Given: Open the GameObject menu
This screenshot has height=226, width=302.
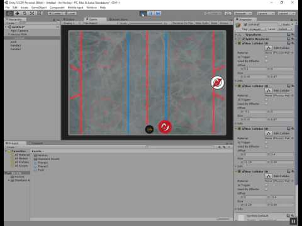Looking at the screenshot, I should click(x=39, y=8).
